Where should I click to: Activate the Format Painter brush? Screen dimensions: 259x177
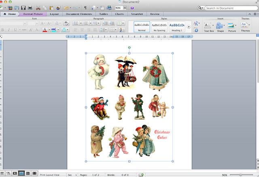[x=58, y=8]
